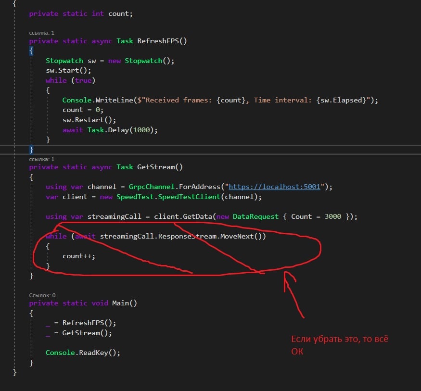Click SpeedTestClient in the client declaration
The image size is (421, 391).
click(x=189, y=197)
